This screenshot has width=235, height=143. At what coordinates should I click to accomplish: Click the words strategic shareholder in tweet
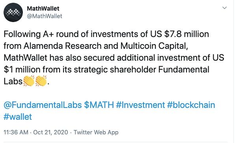click(x=115, y=70)
